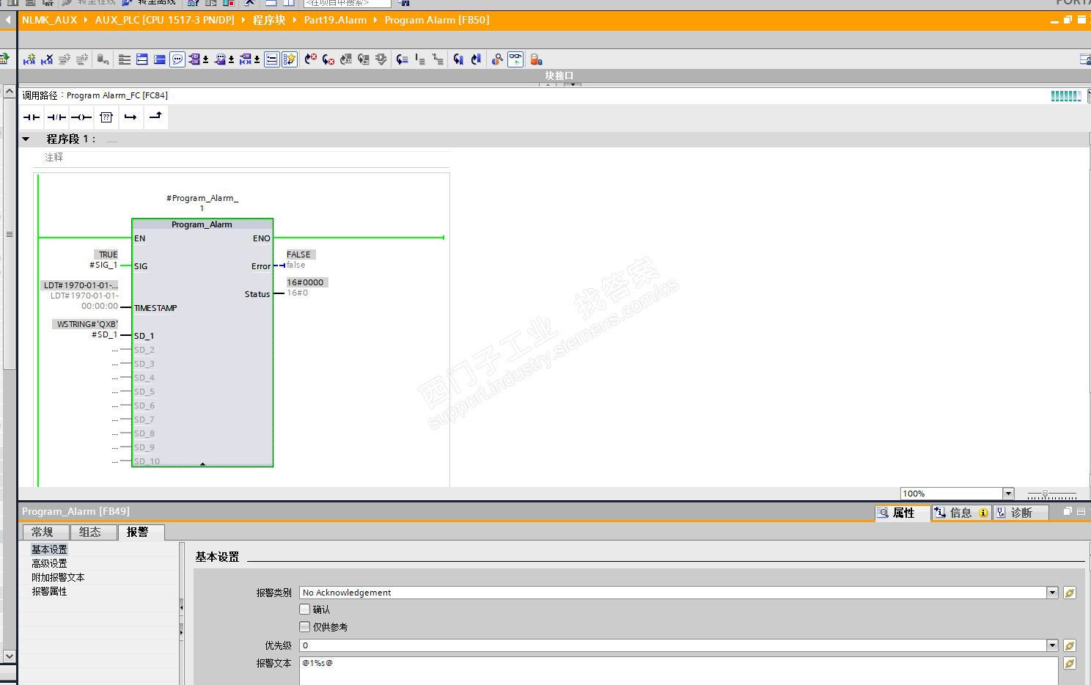Click the solid blue rows icon
1091x685 pixels.
(160, 59)
